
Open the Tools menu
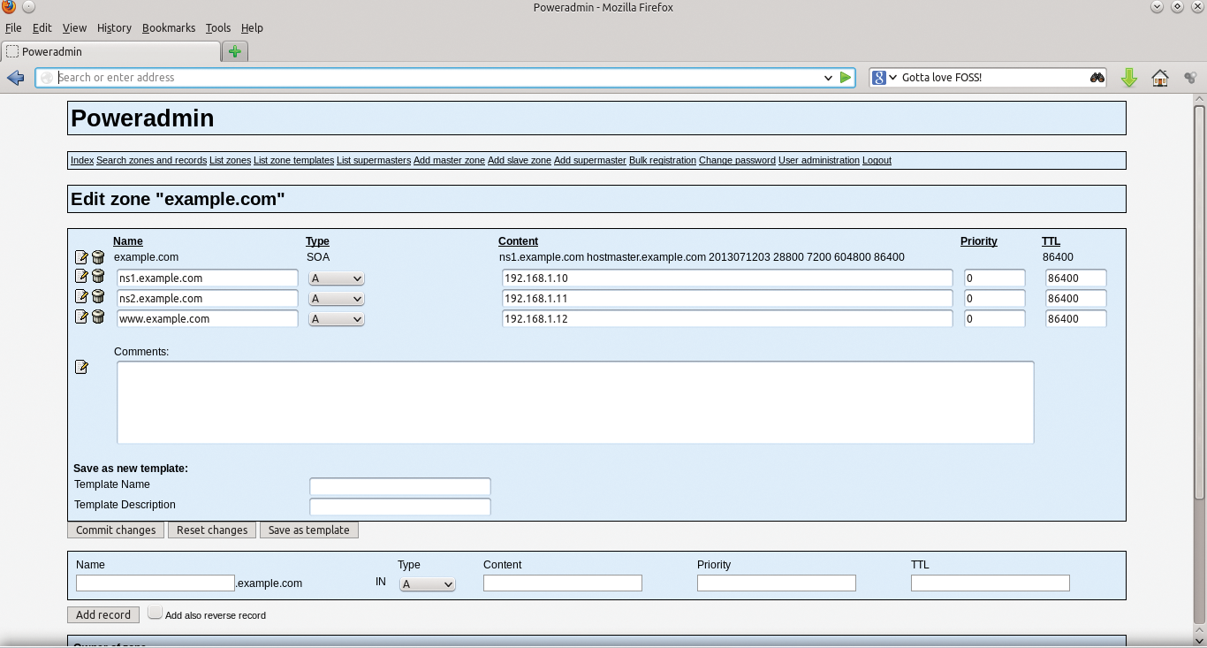click(x=217, y=28)
